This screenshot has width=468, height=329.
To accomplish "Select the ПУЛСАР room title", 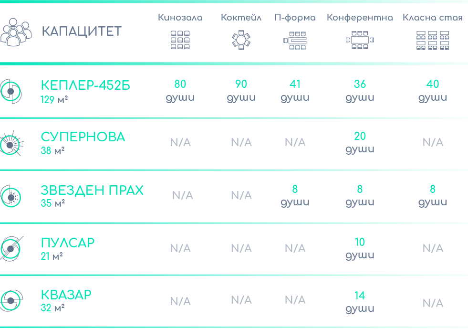I will point(68,243).
